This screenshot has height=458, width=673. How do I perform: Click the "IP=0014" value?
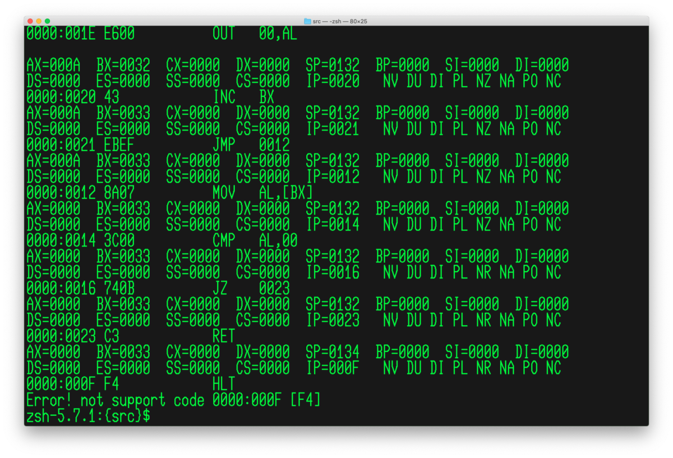pos(333,225)
